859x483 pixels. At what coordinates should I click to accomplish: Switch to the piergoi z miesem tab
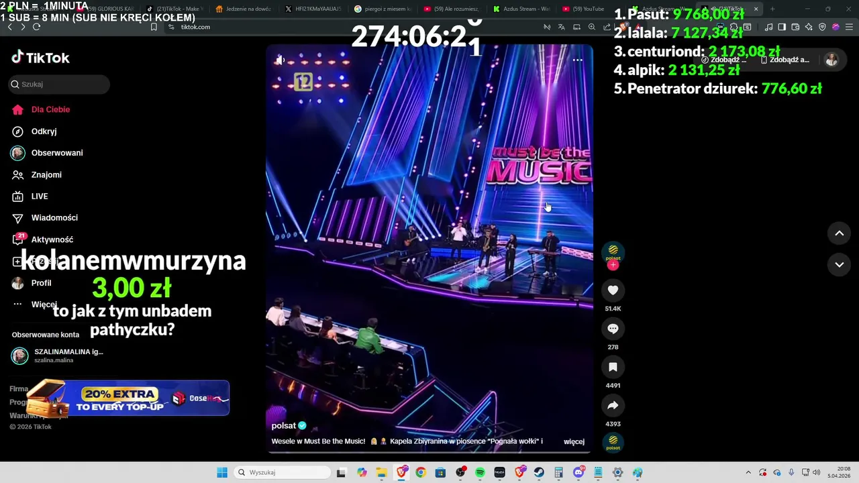point(383,9)
